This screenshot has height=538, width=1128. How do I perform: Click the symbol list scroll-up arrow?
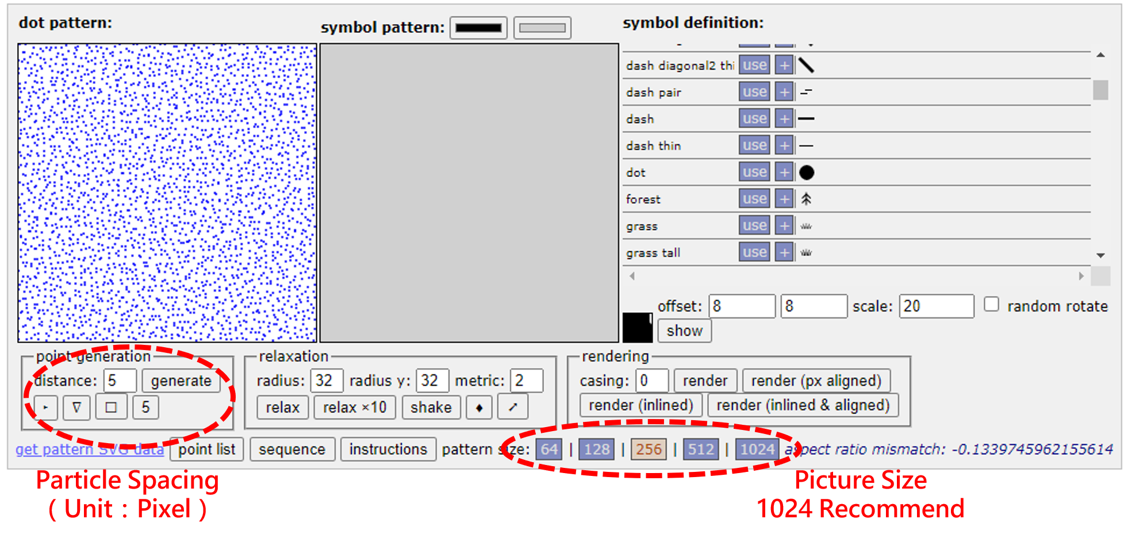(1100, 55)
